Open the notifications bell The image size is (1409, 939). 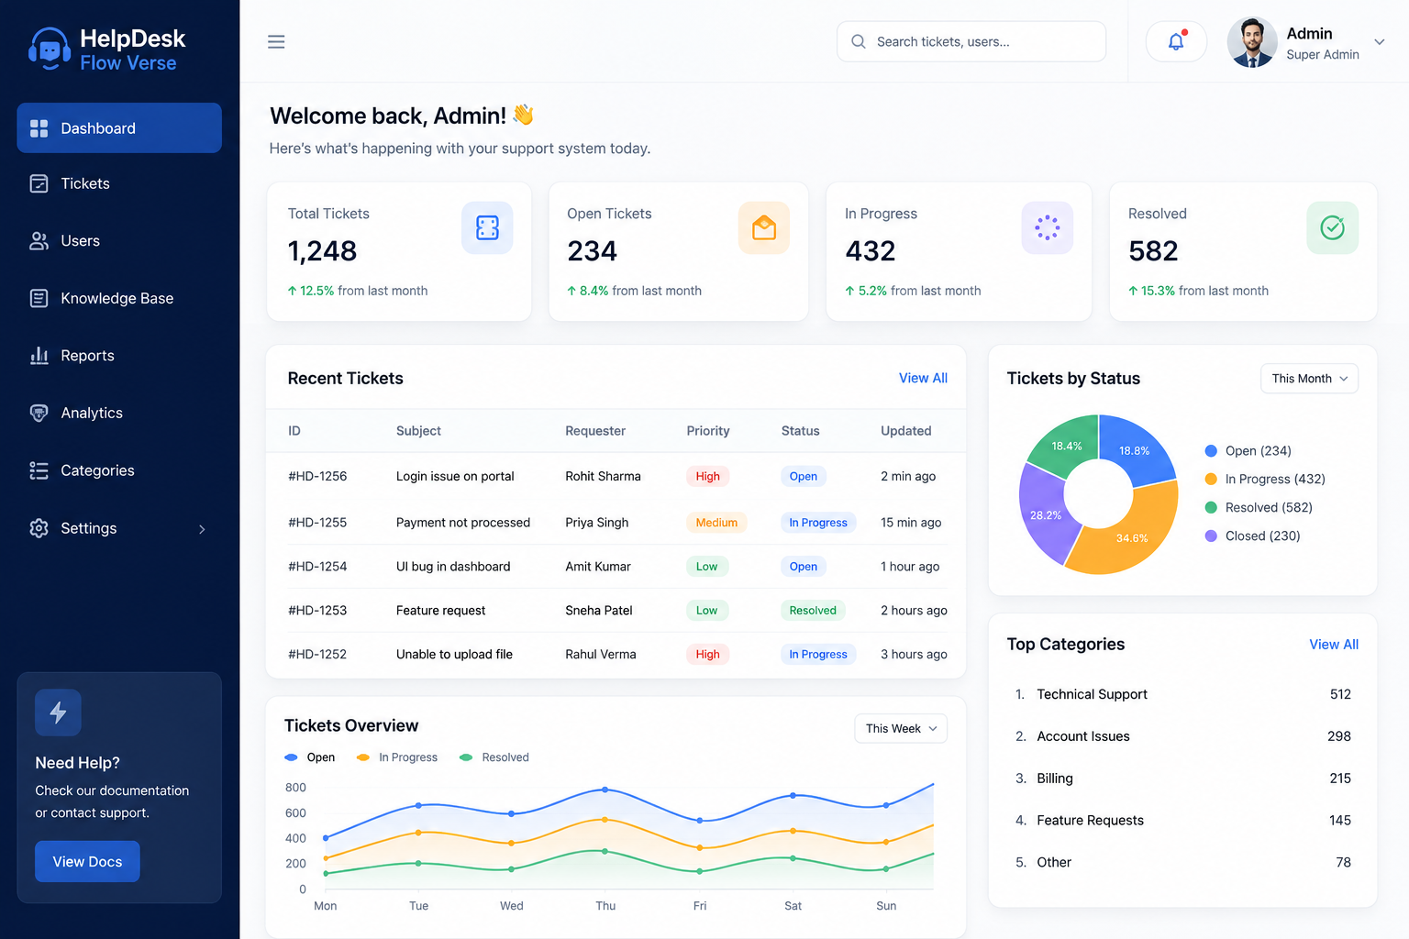point(1176,41)
